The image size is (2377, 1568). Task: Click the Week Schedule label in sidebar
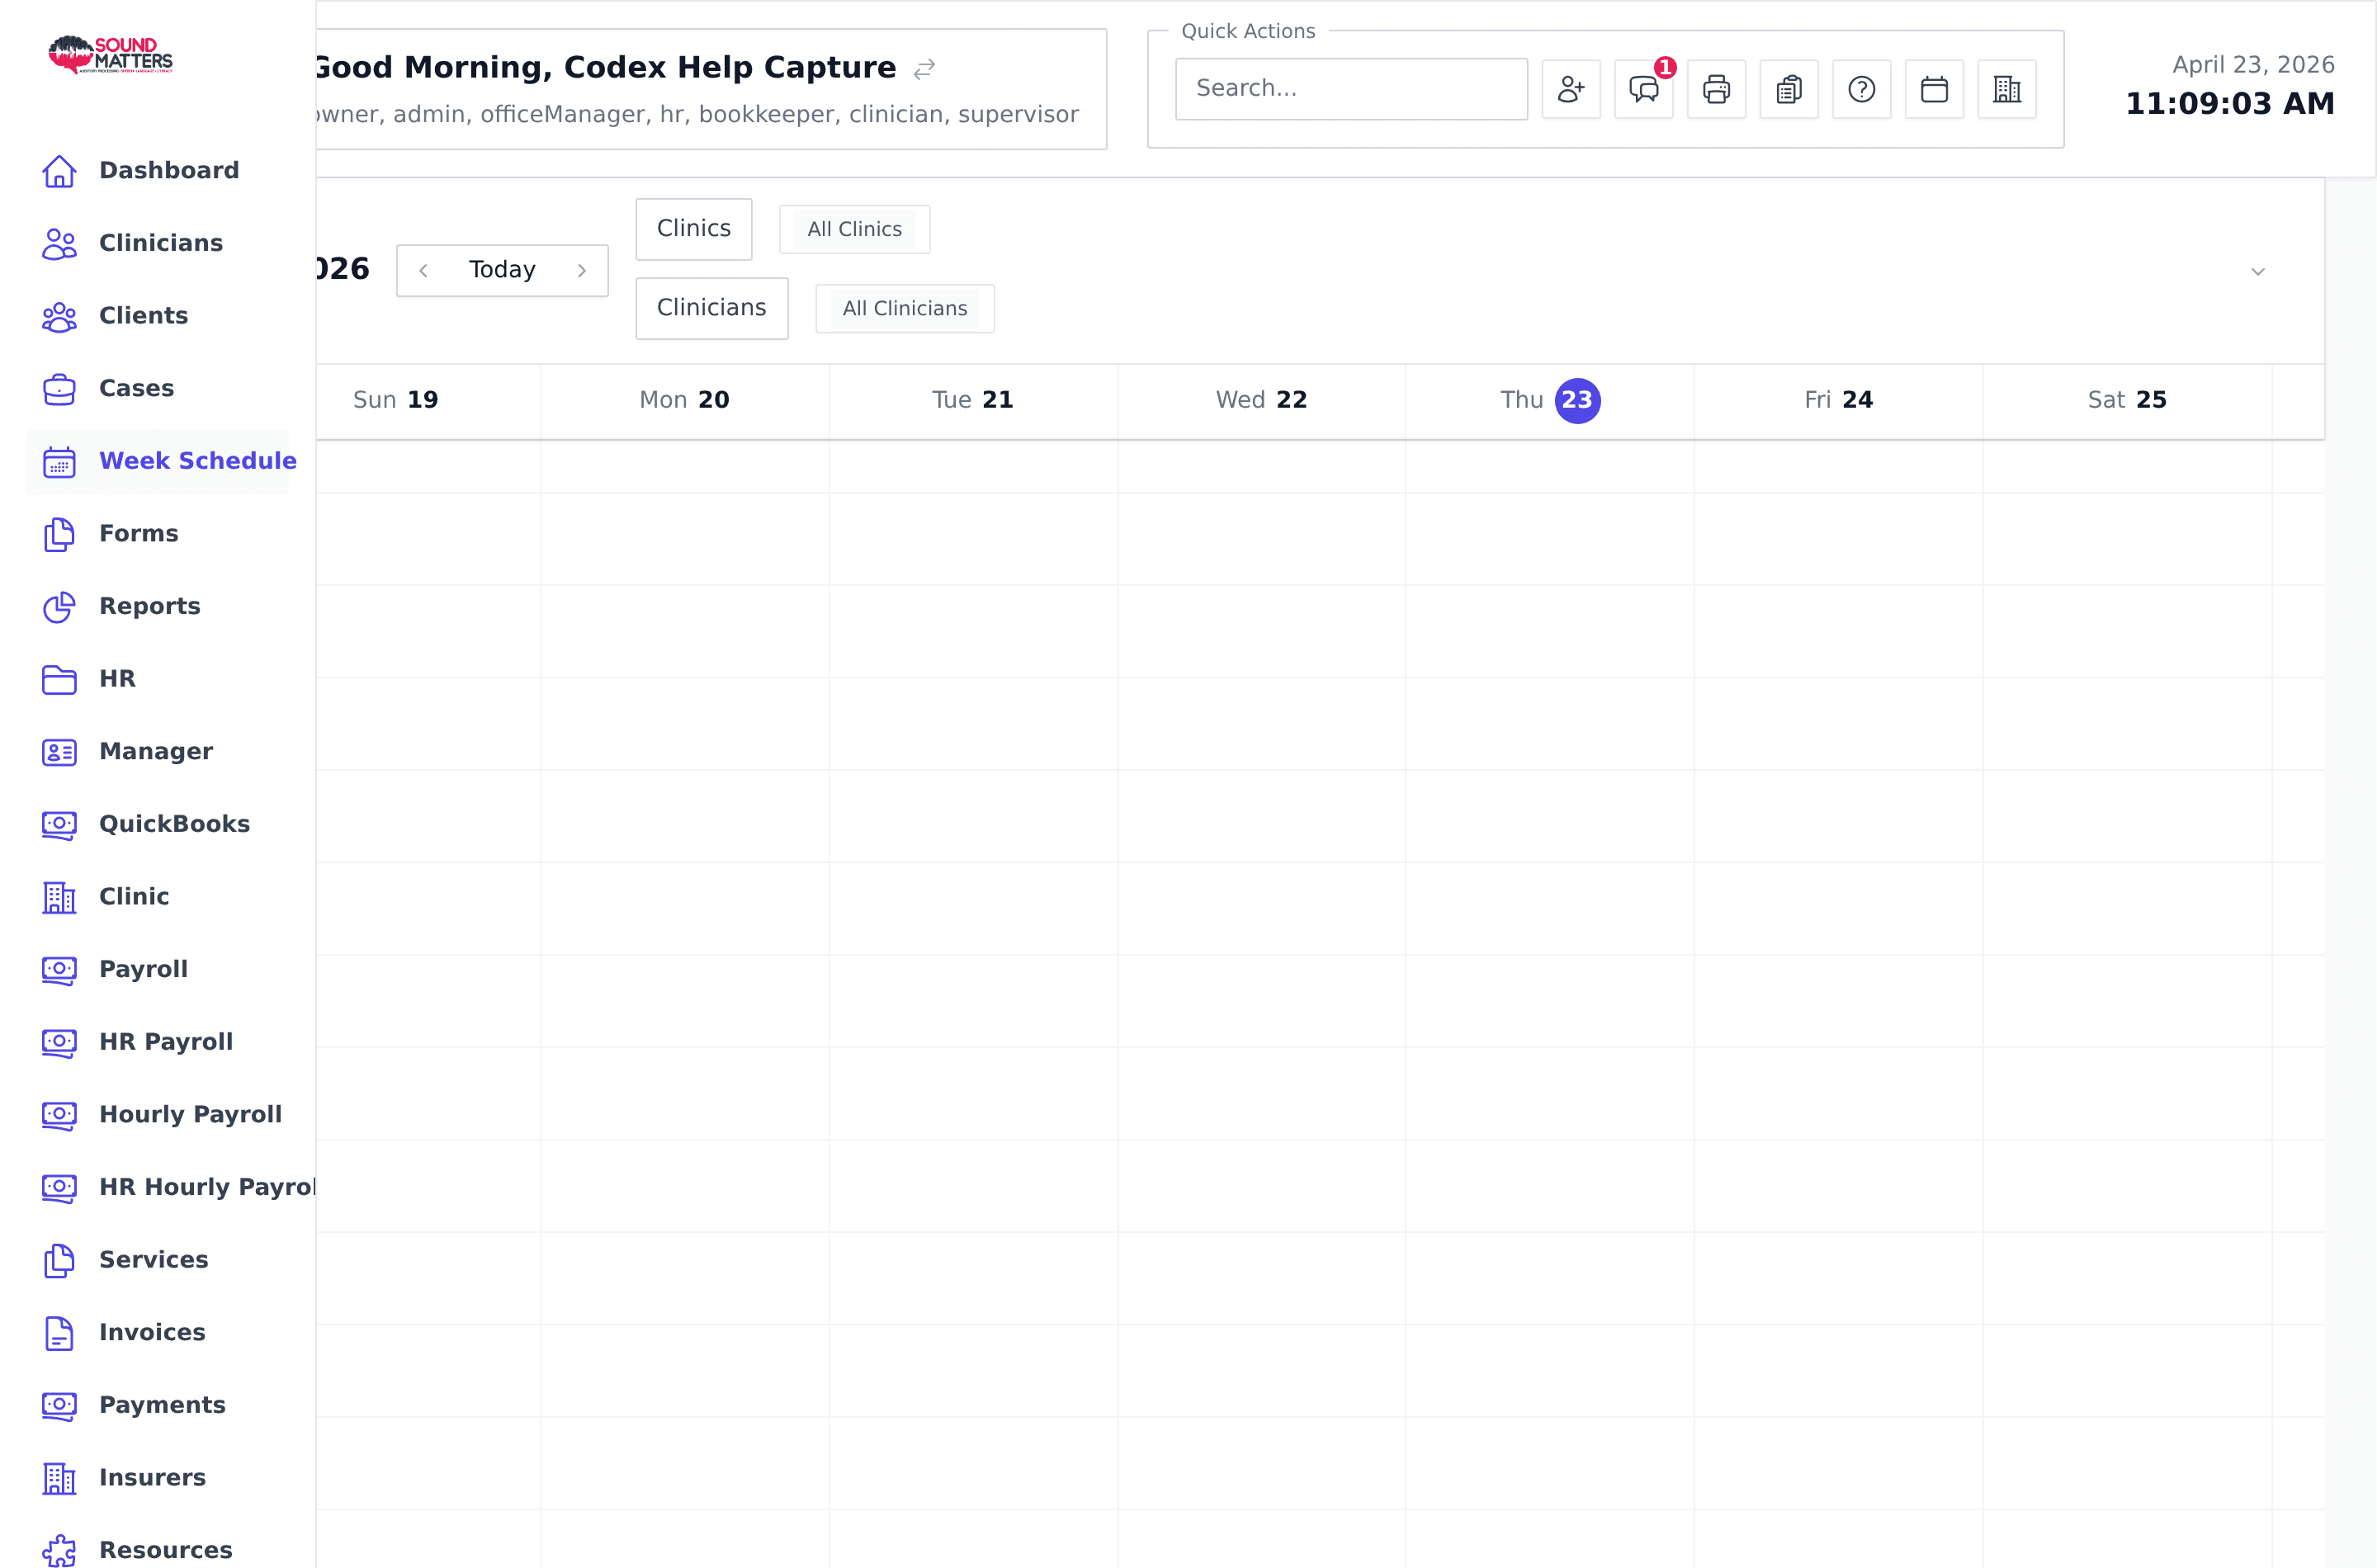tap(198, 461)
